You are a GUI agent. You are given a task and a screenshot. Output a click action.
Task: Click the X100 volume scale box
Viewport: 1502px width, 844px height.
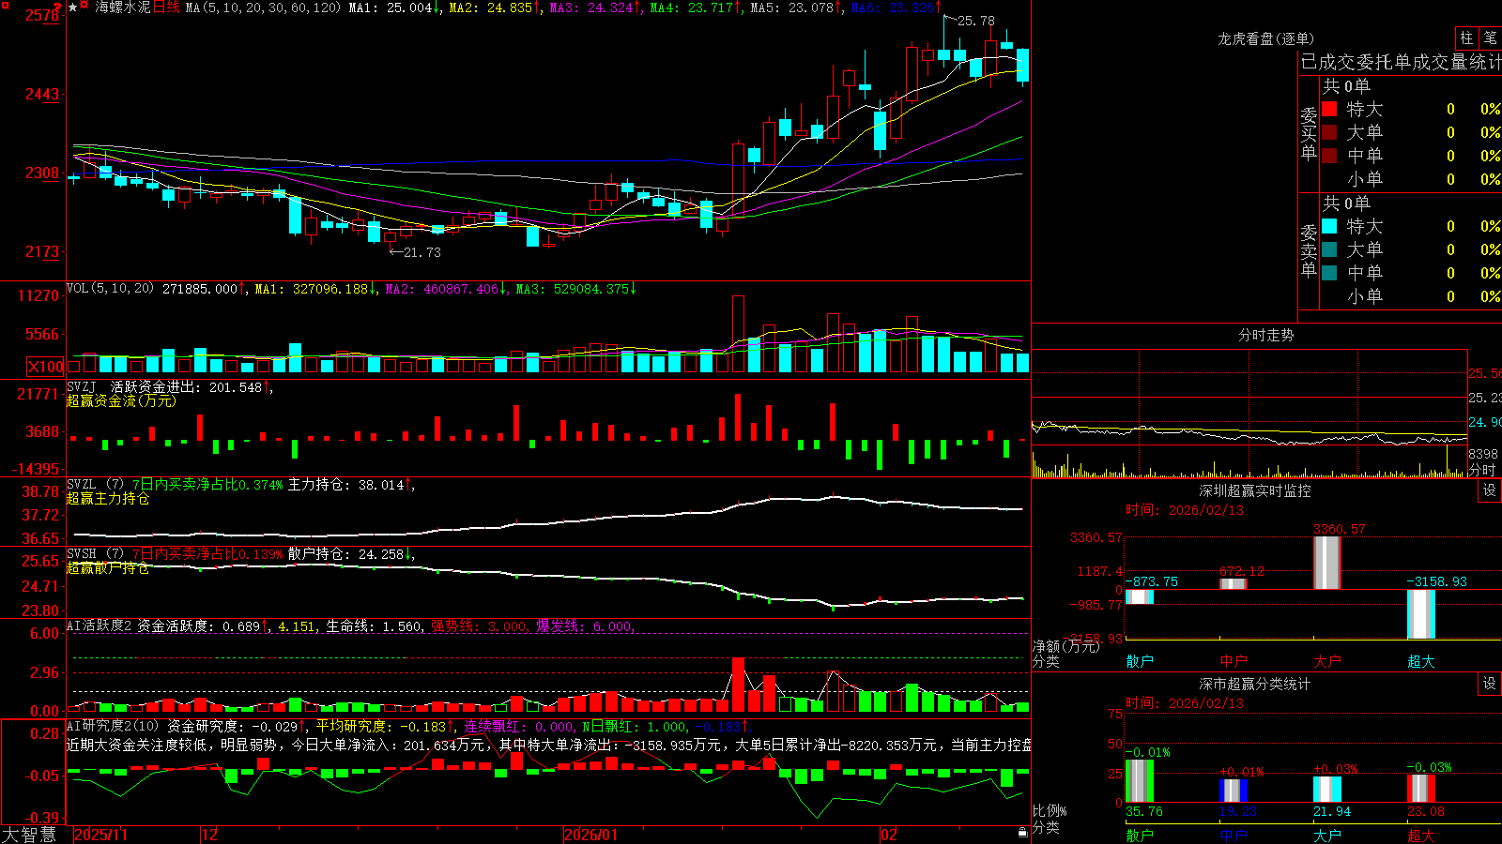click(x=46, y=367)
